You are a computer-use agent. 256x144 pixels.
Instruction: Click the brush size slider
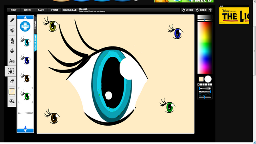click(205, 88)
